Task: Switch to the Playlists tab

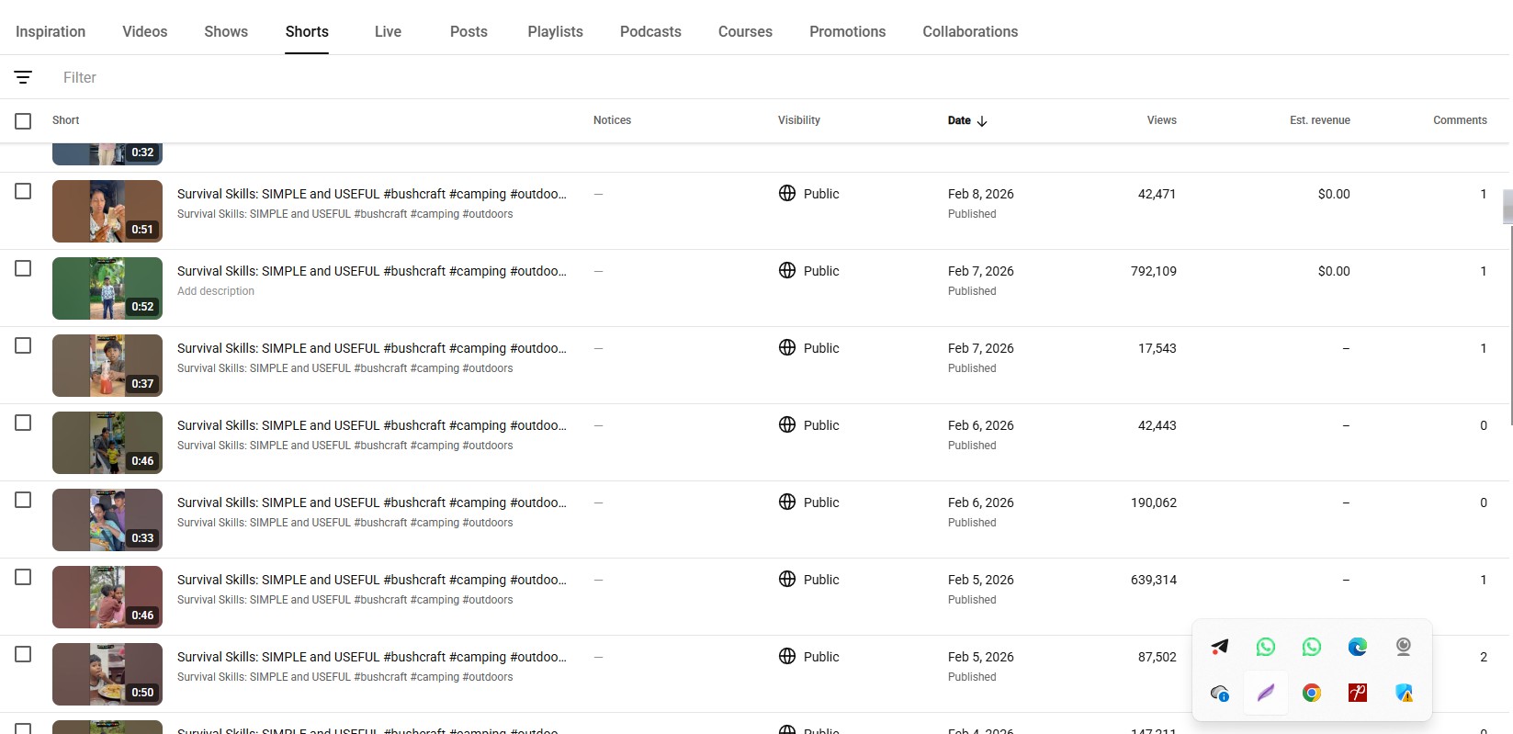Action: [x=556, y=31]
